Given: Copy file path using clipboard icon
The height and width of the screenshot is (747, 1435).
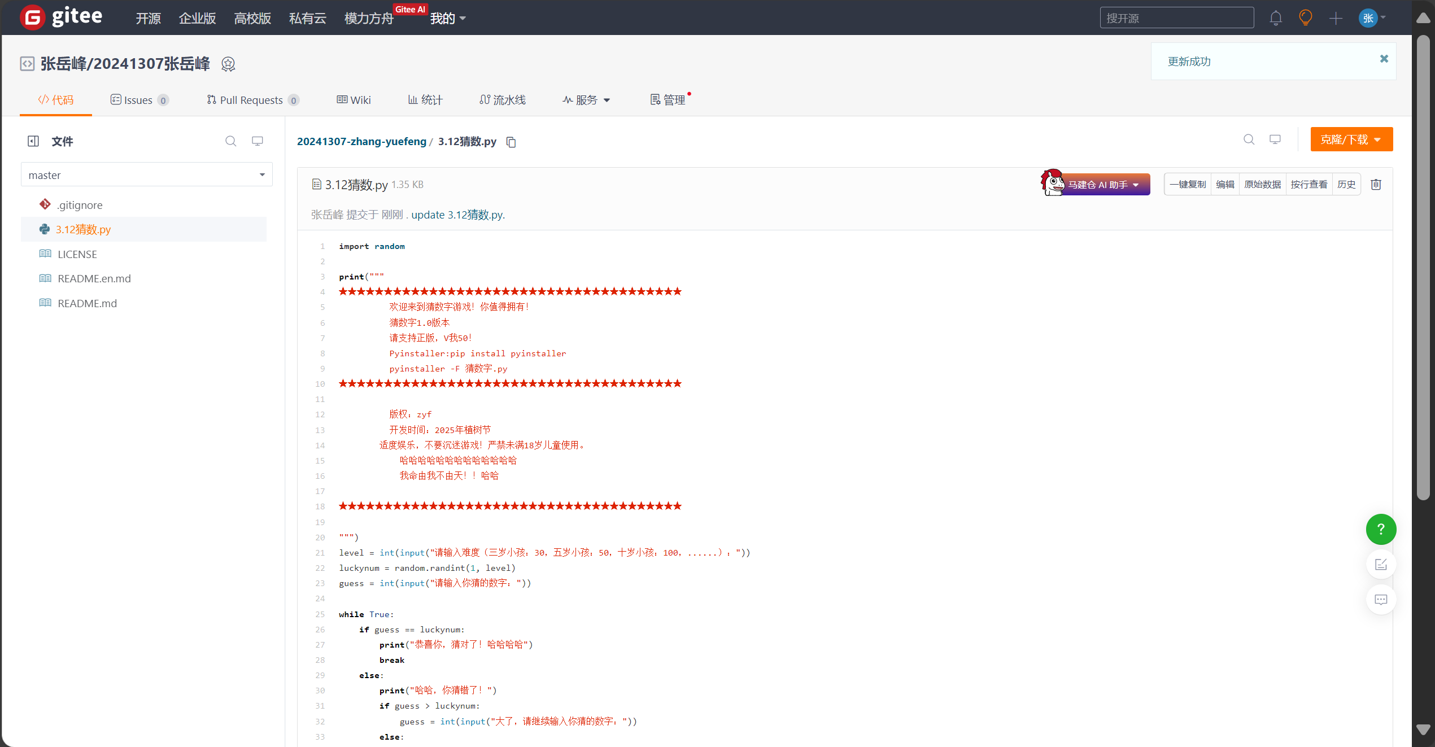Looking at the screenshot, I should tap(511, 142).
